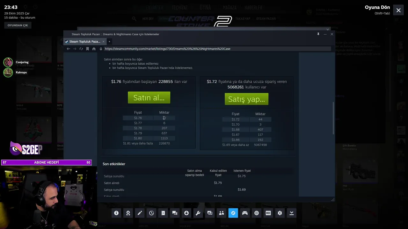Click the $1.67 buy order row with 117
Viewport: 408px width, 229px height.
(247, 135)
